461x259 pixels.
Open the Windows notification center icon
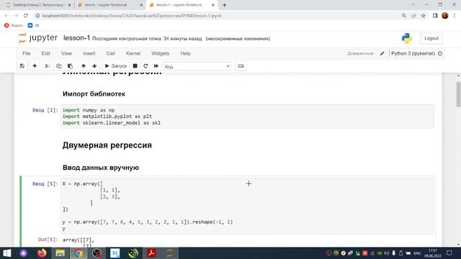[449, 253]
